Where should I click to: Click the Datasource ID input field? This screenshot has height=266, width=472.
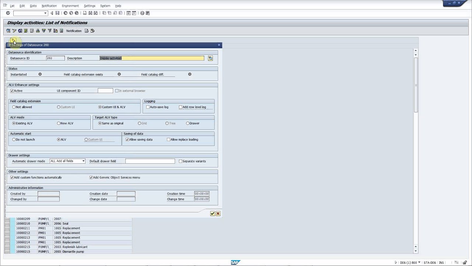pyautogui.click(x=55, y=58)
